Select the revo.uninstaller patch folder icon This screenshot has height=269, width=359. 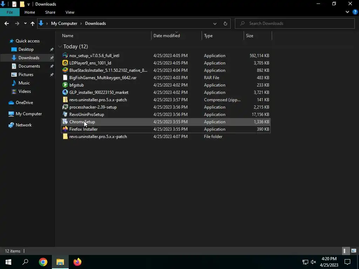[x=65, y=137]
